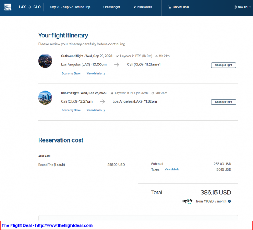Click the return flight layover airplane icon
253x230 pixels.
(112, 93)
